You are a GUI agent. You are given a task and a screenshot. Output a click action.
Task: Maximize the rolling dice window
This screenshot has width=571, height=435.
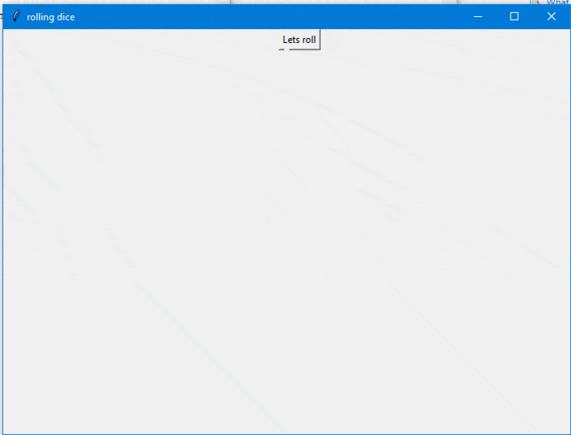point(514,16)
